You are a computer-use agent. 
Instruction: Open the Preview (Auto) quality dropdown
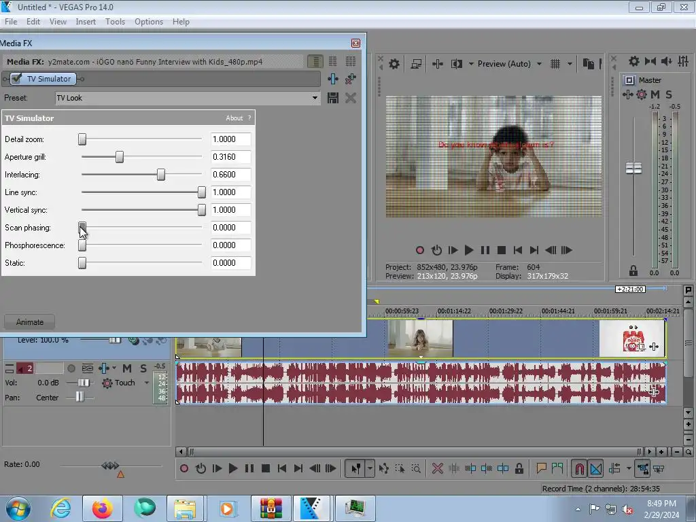pyautogui.click(x=510, y=64)
